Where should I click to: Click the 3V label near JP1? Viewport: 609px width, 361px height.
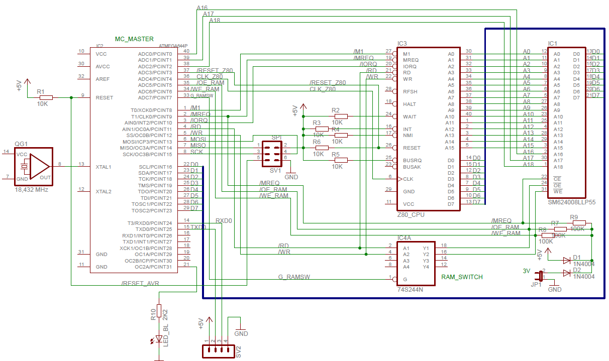coord(527,271)
